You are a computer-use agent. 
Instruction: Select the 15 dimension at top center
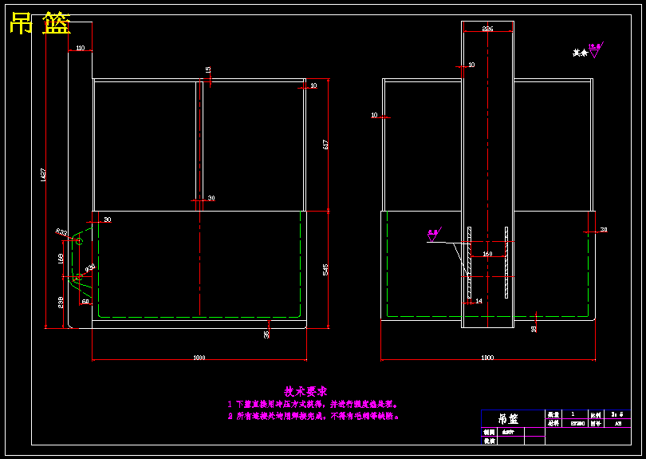pos(208,69)
